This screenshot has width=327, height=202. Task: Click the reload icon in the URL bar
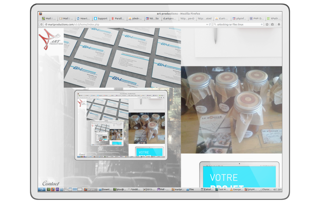coord(210,24)
